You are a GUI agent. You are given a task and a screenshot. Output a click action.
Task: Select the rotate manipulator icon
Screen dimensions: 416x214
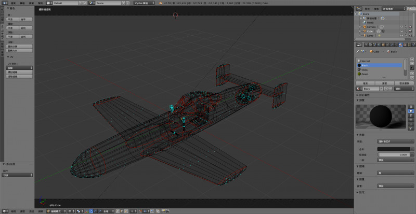(95, 211)
